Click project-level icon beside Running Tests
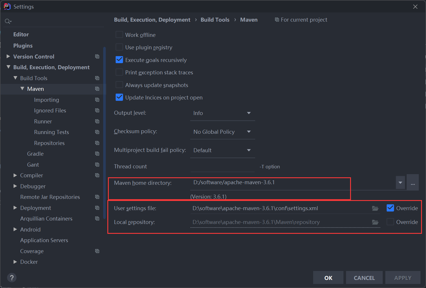This screenshot has width=426, height=288. pos(97,132)
